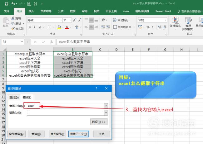Switch to the 插入 (Insert) tab
This screenshot has width=203, height=144.
click(x=31, y=11)
